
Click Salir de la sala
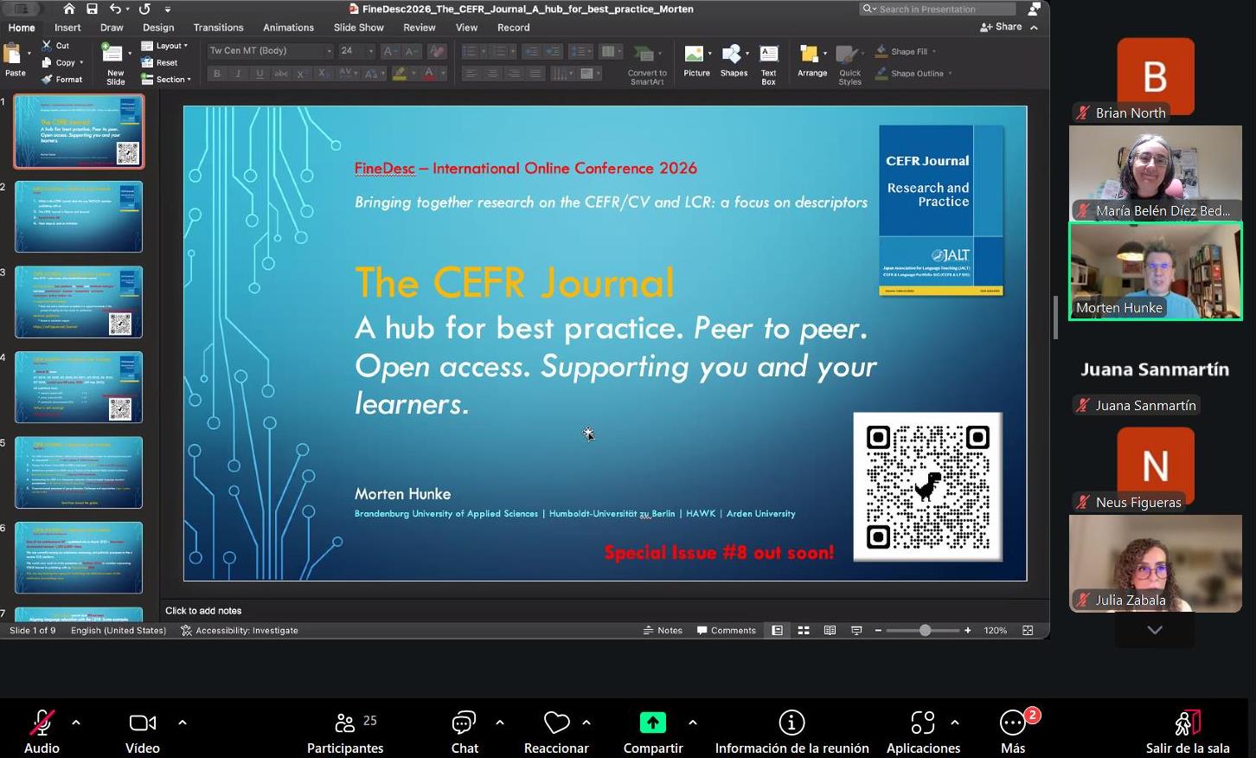click(1187, 731)
